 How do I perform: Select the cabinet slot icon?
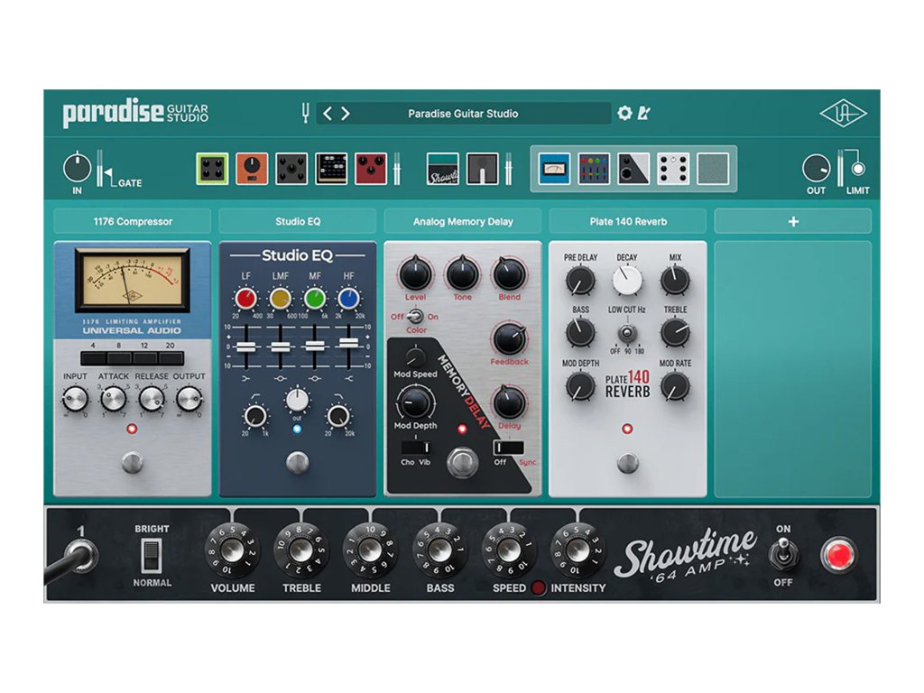483,169
